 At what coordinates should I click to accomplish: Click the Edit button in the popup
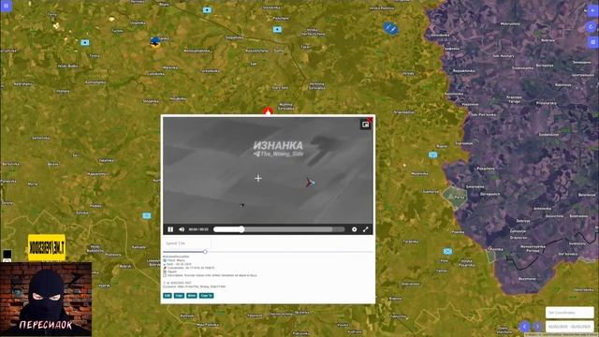pyautogui.click(x=168, y=296)
